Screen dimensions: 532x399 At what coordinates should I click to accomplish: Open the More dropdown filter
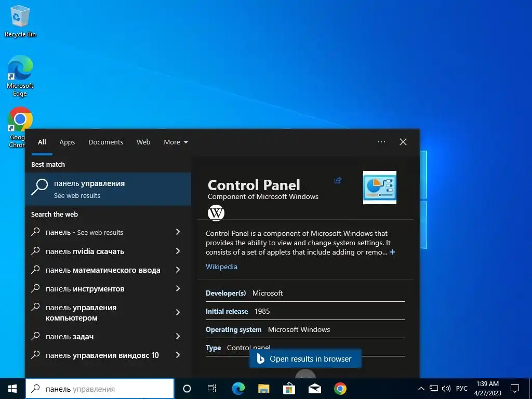(176, 142)
